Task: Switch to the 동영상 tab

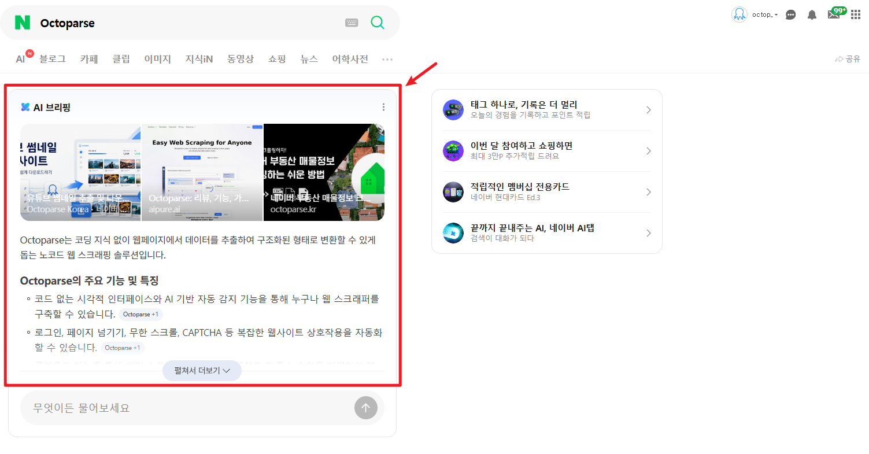Action: click(x=241, y=59)
